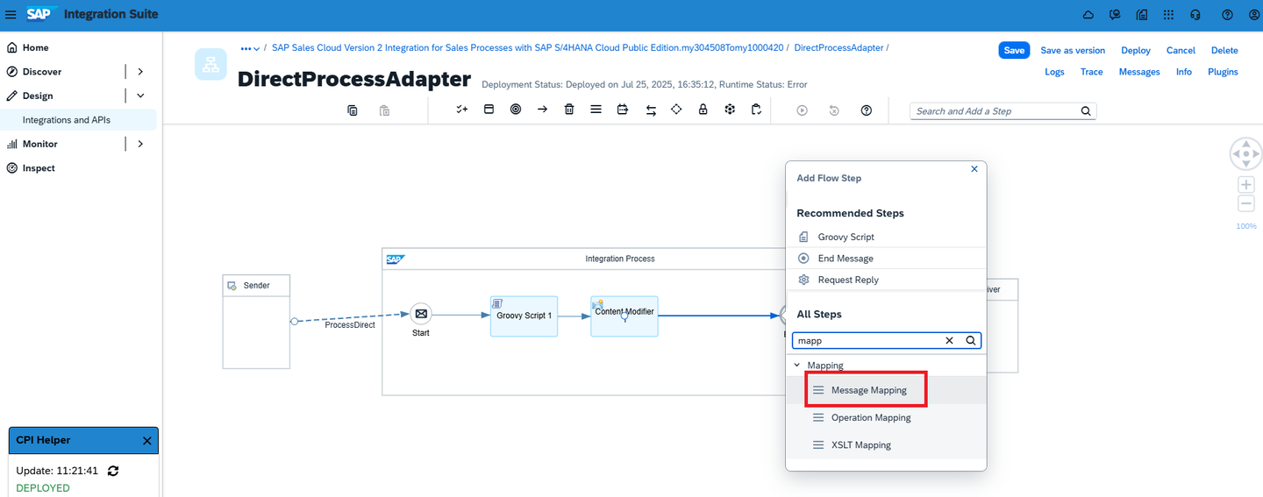The image size is (1263, 497).
Task: Open Monitor in sidebar
Action: (40, 144)
